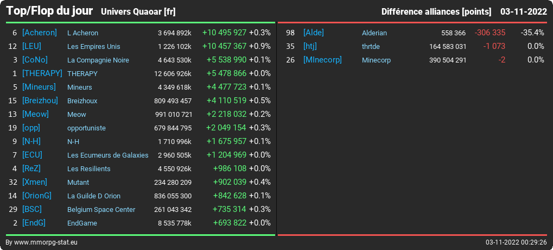Click the [Acheron] alliance tag
The height and width of the screenshot is (250, 553).
(40, 33)
